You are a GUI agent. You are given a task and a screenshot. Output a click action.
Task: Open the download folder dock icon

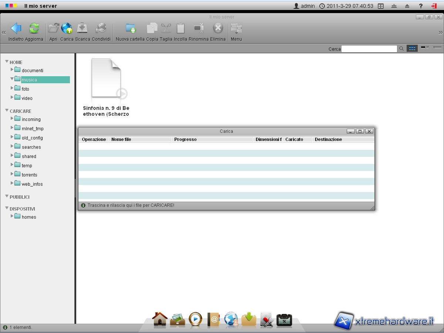pyautogui.click(x=249, y=319)
